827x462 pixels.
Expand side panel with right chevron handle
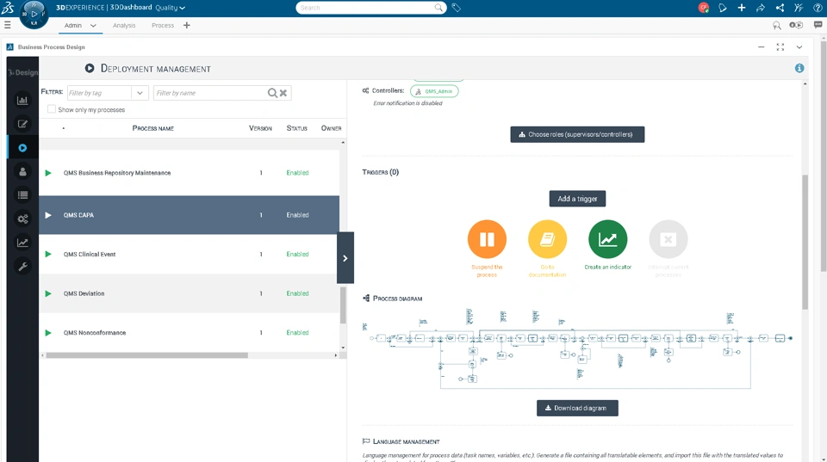345,258
